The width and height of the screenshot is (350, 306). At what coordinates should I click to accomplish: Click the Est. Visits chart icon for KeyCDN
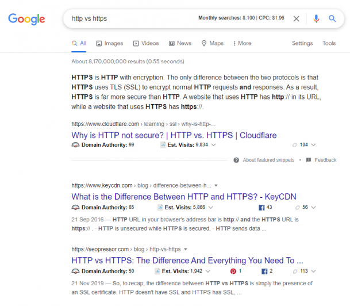tap(160, 208)
